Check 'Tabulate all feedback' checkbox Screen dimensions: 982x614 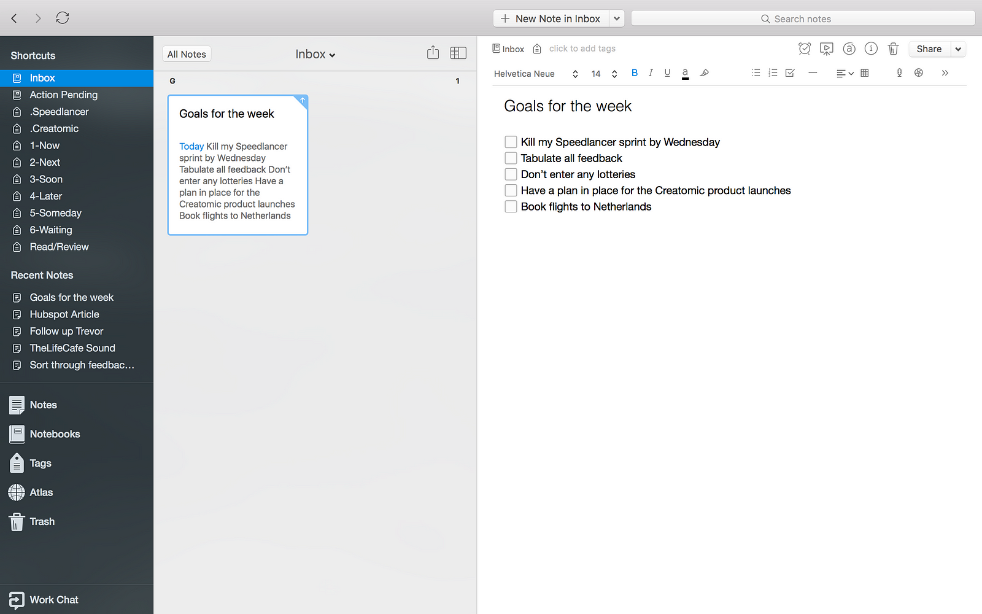pos(511,158)
